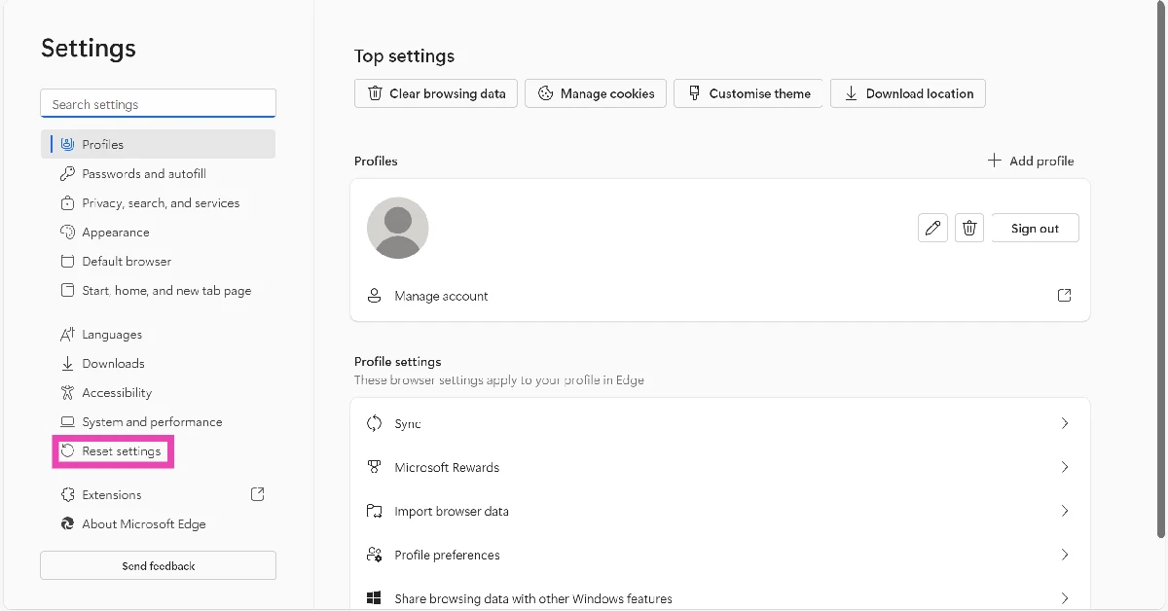Open Profile preferences via its chevron

[x=1064, y=555]
